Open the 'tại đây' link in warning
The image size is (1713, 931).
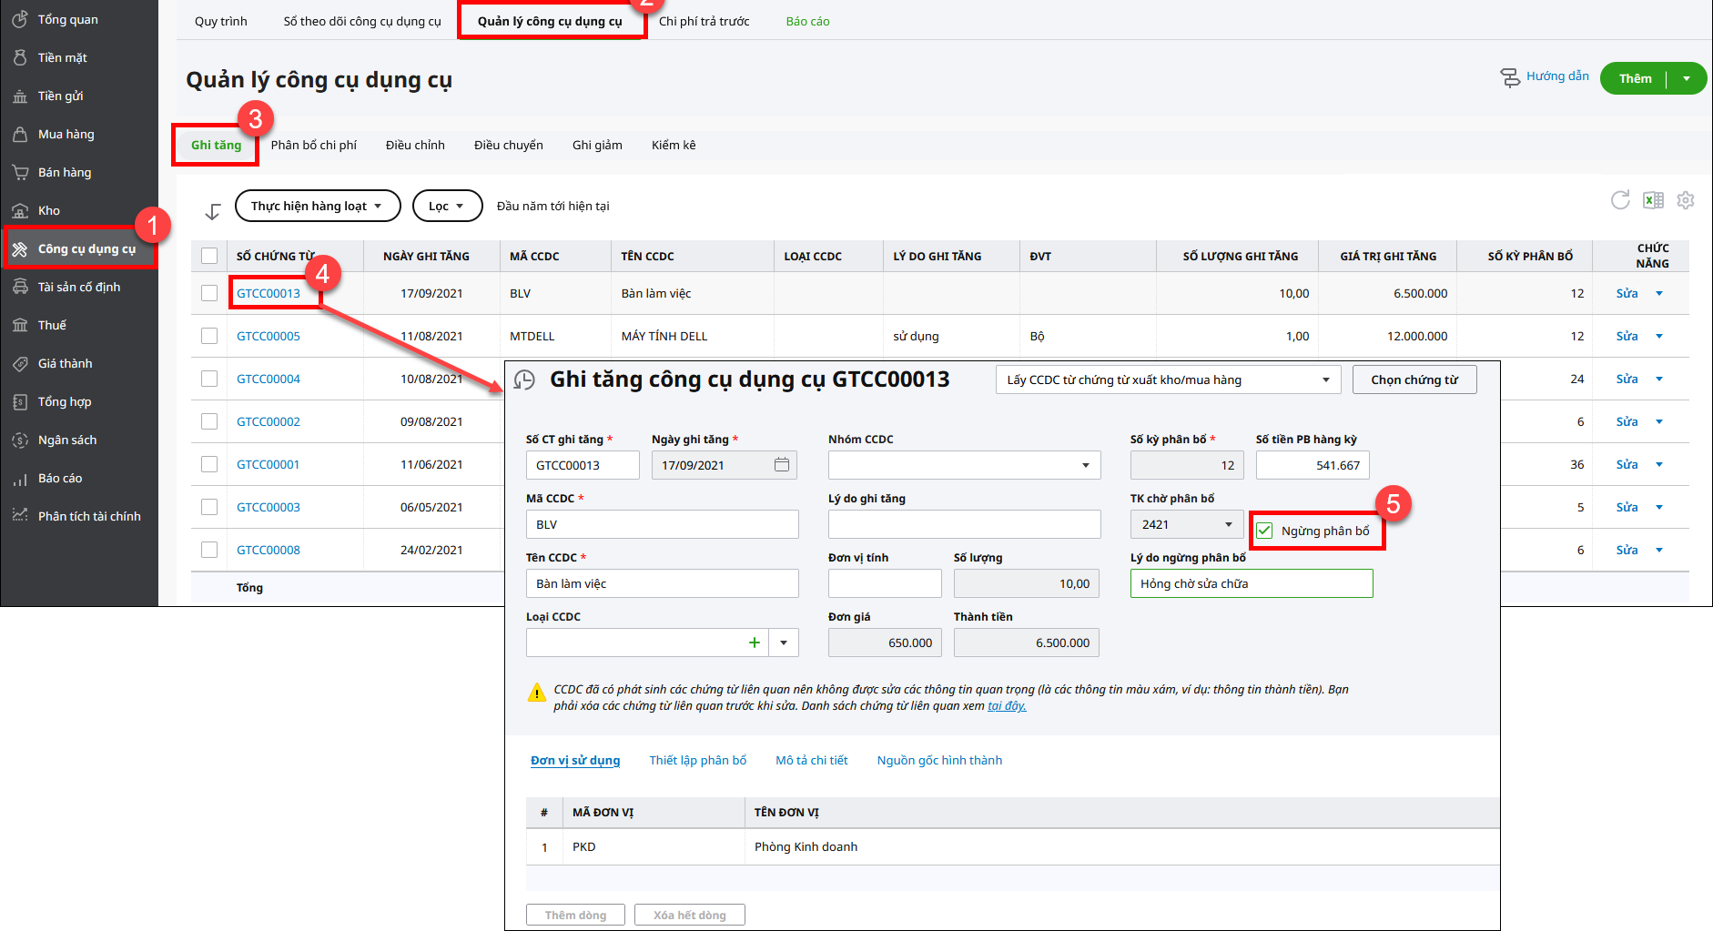coord(1007,705)
